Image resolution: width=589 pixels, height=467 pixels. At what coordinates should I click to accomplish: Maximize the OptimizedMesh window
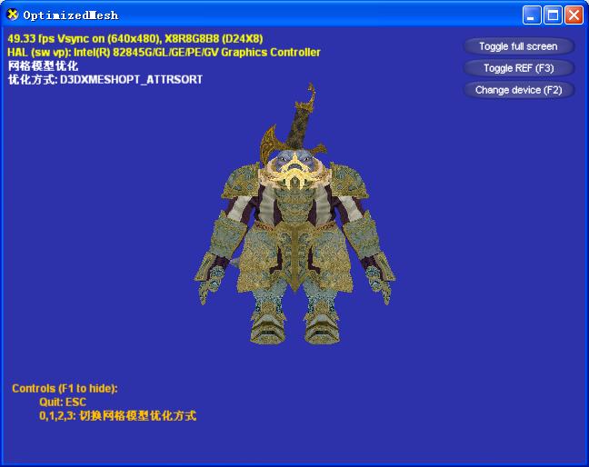click(x=553, y=15)
